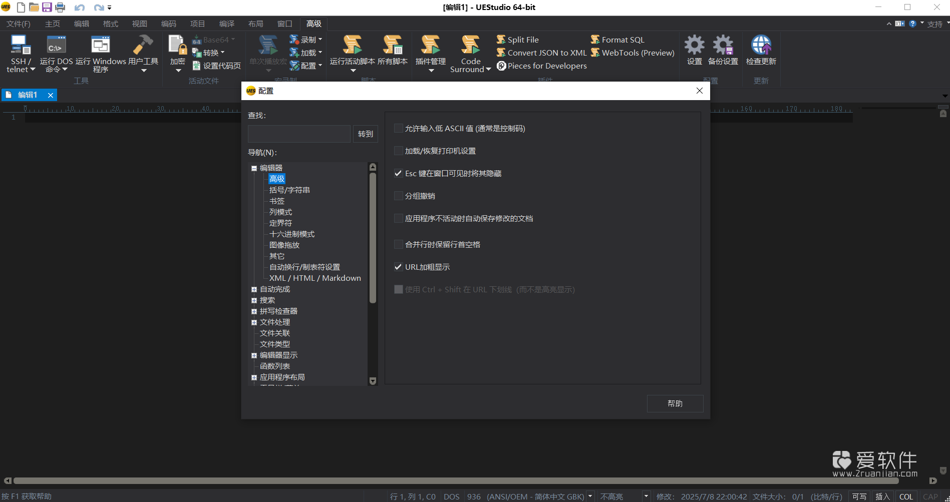Image resolution: width=950 pixels, height=502 pixels.
Task: Open the SSH / telnet dropdown arrow
Action: [33, 70]
